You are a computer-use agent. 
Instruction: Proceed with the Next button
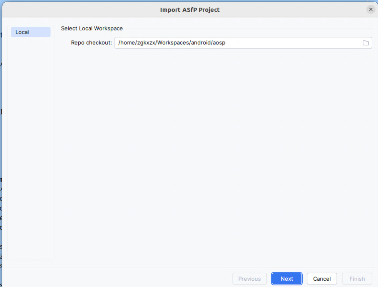point(287,279)
